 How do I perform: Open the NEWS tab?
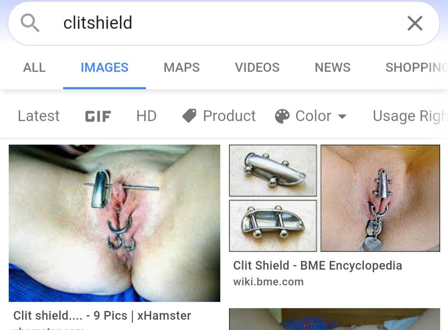(x=333, y=67)
